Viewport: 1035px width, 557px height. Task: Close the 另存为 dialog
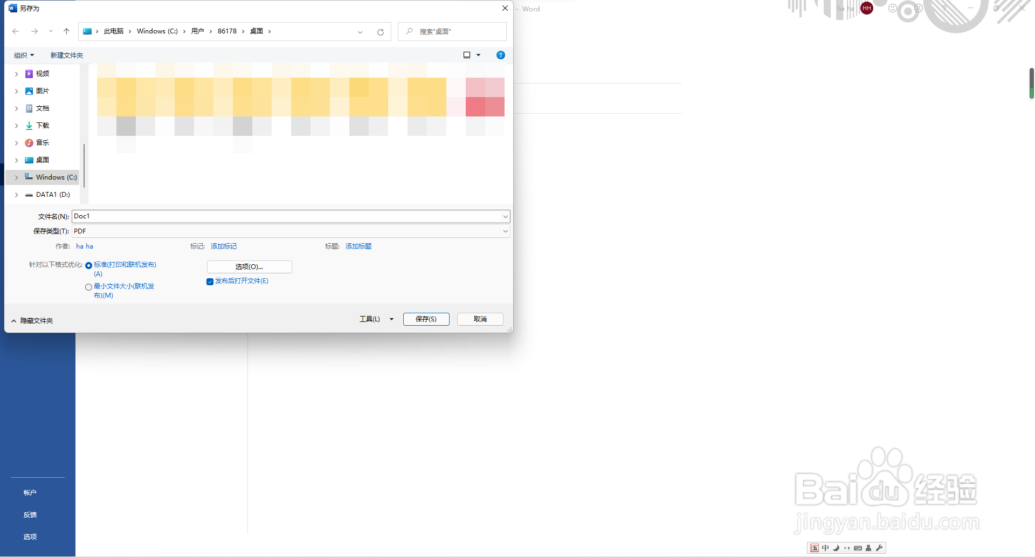pos(505,8)
